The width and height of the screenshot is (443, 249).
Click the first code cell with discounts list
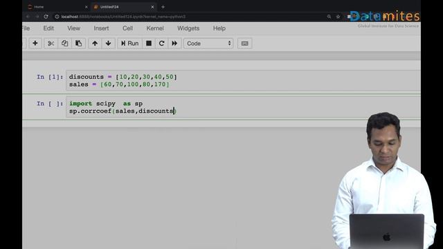tap(243, 80)
